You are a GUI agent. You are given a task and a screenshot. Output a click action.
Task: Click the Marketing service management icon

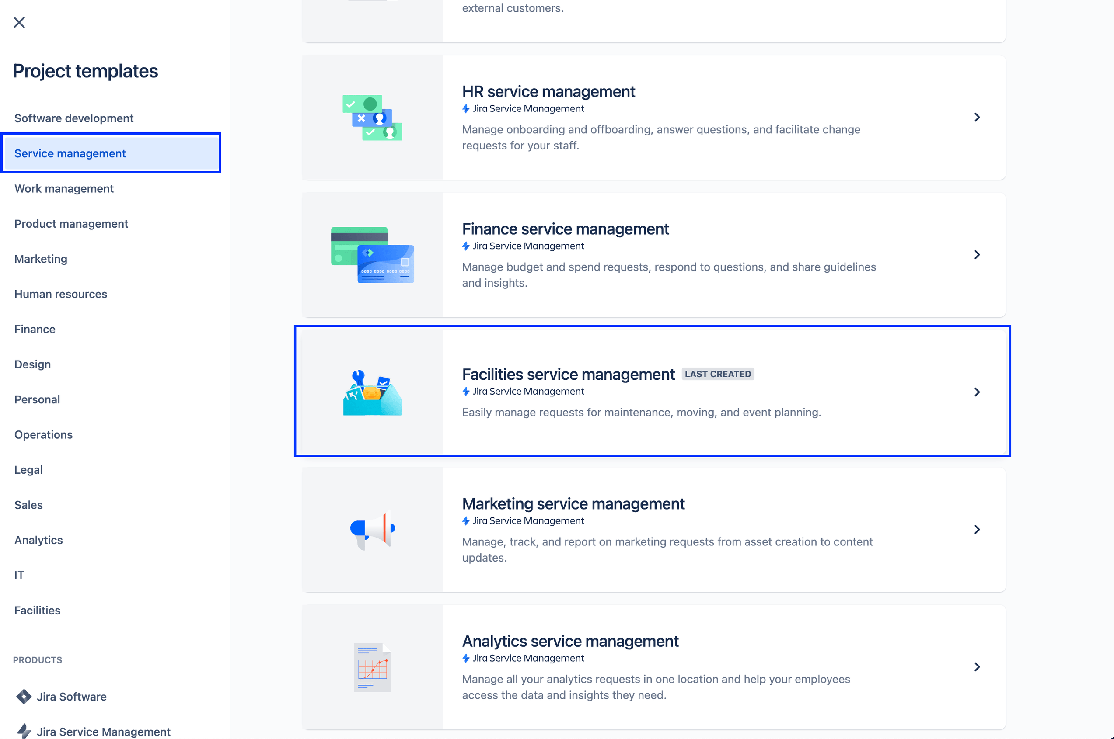pyautogui.click(x=373, y=529)
